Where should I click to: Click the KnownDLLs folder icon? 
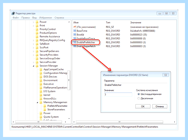41,99
